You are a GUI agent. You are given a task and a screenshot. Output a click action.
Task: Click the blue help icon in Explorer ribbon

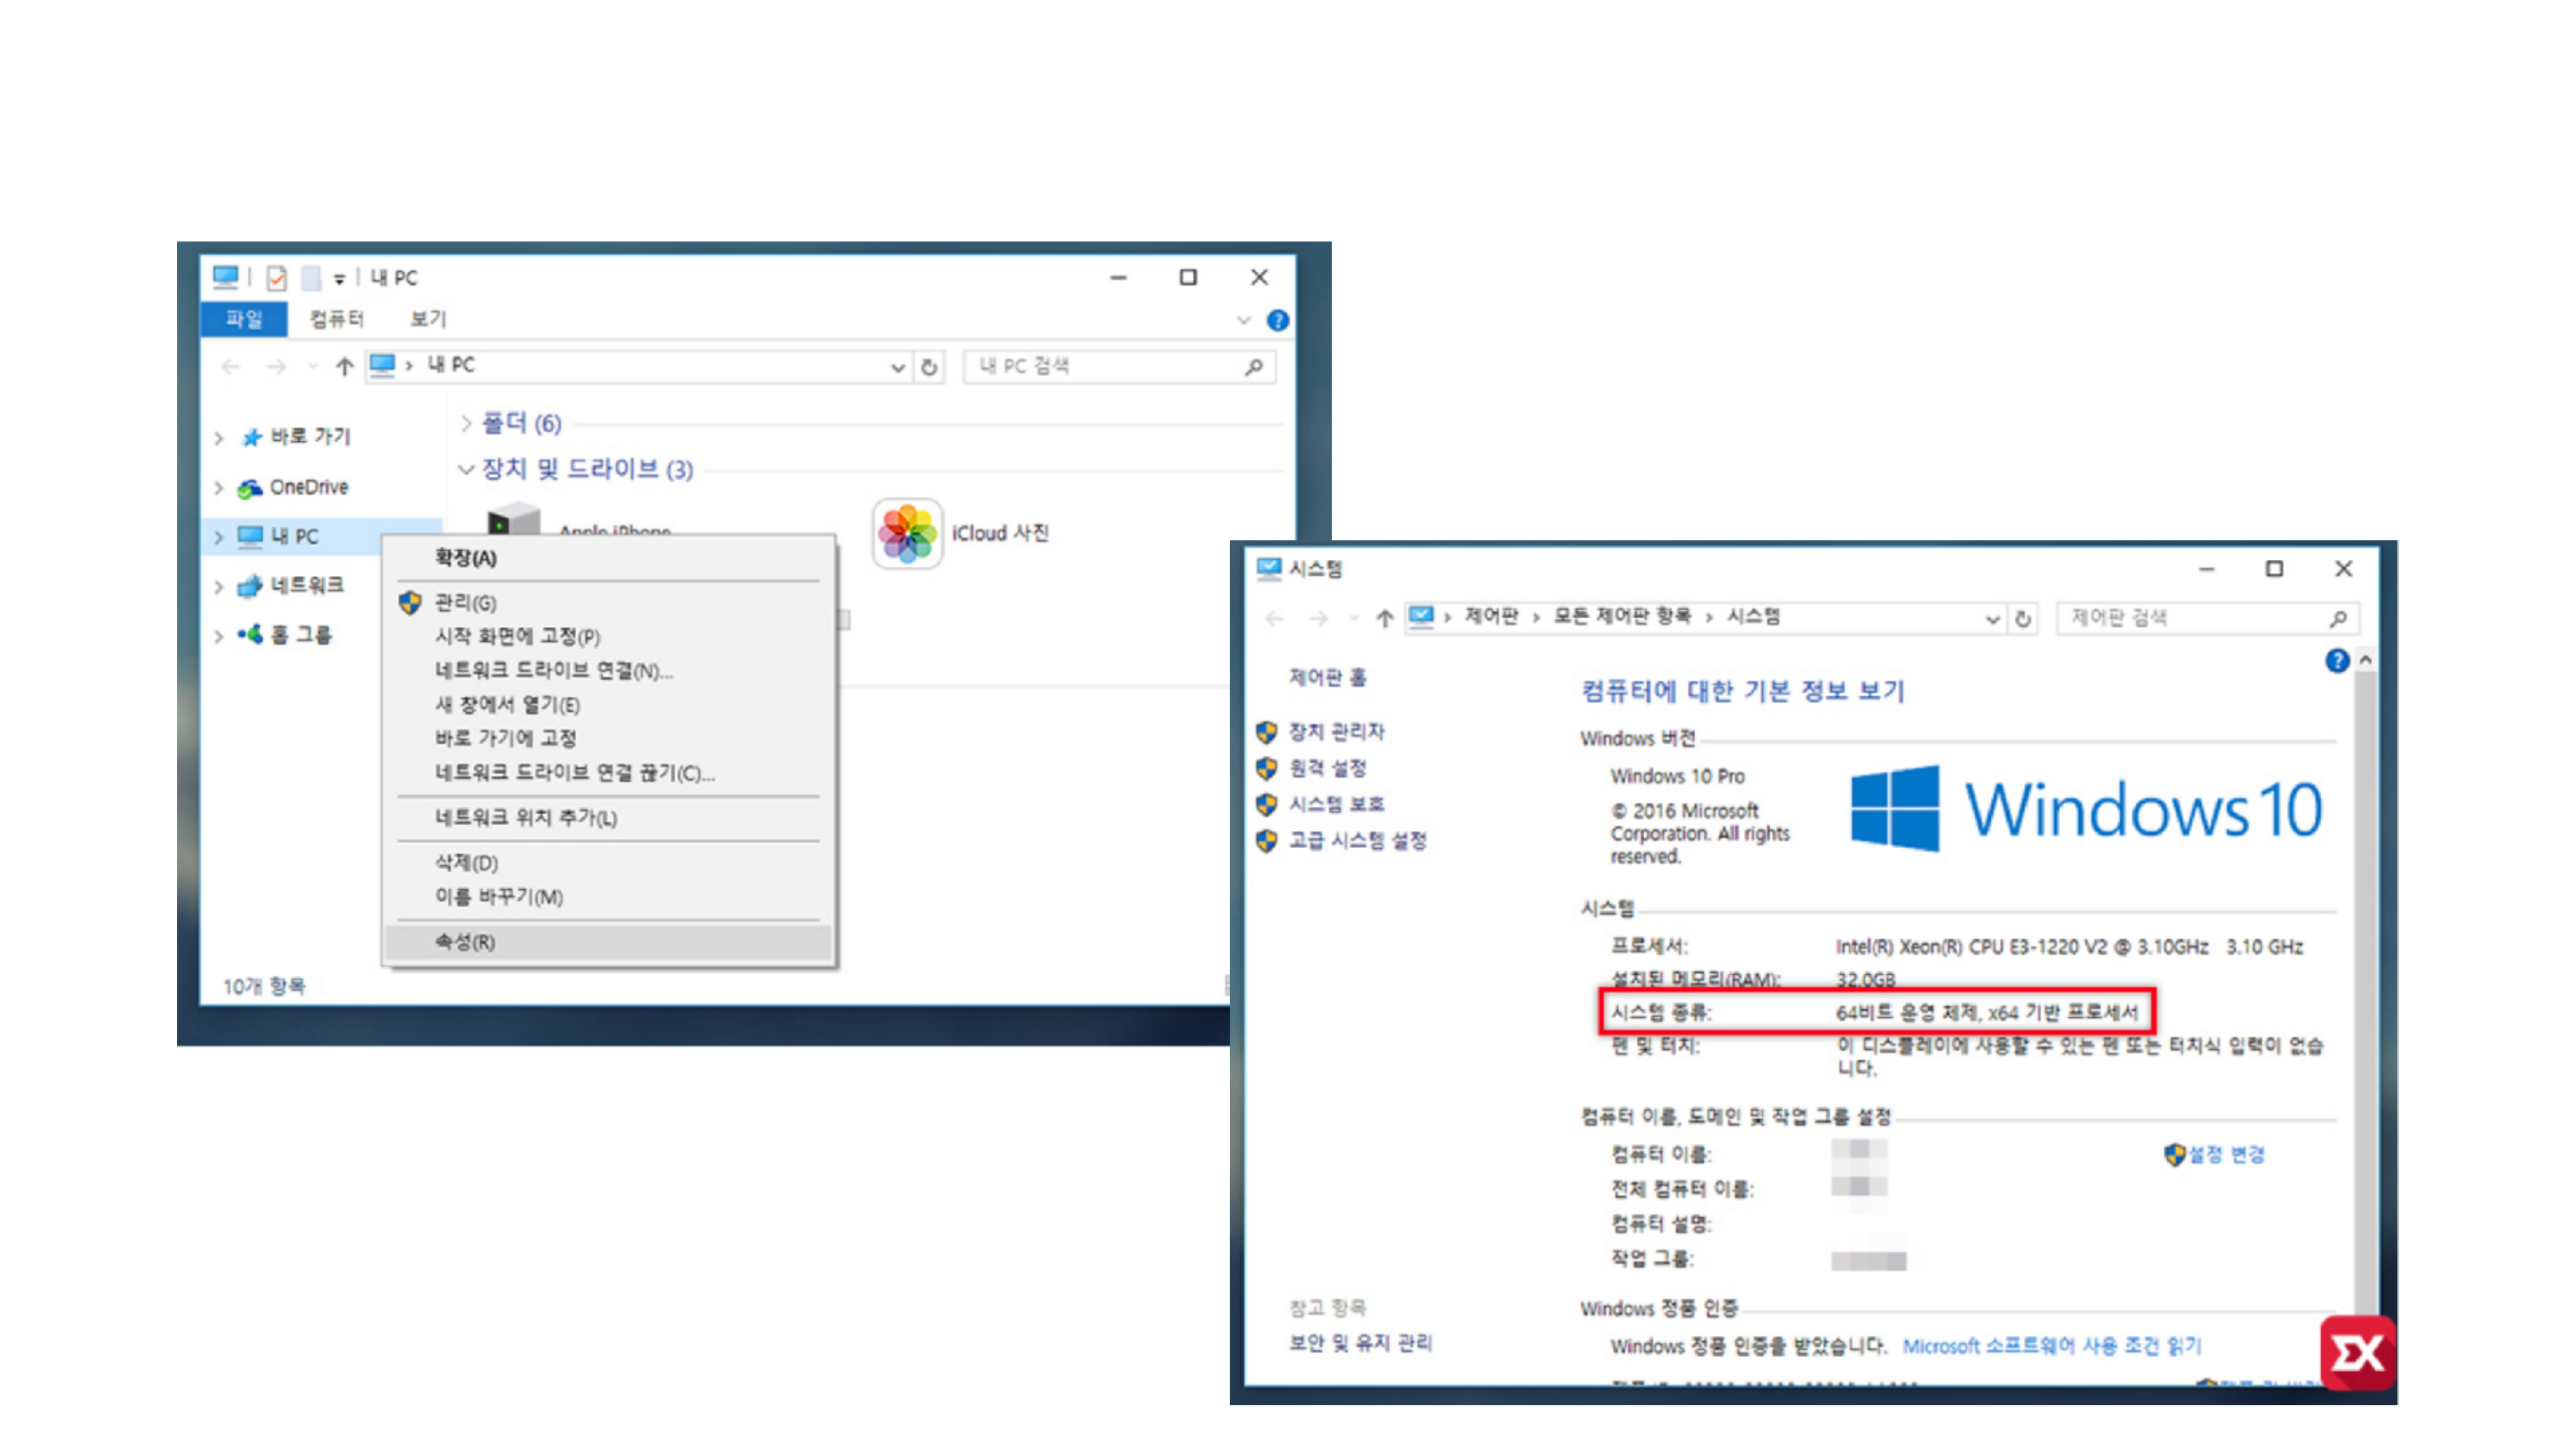coord(1277,320)
